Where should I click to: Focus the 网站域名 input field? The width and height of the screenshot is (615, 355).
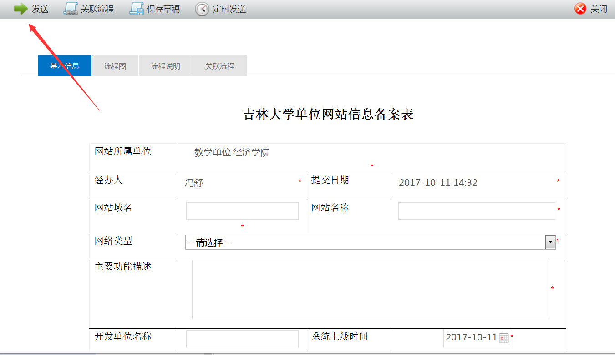(242, 211)
